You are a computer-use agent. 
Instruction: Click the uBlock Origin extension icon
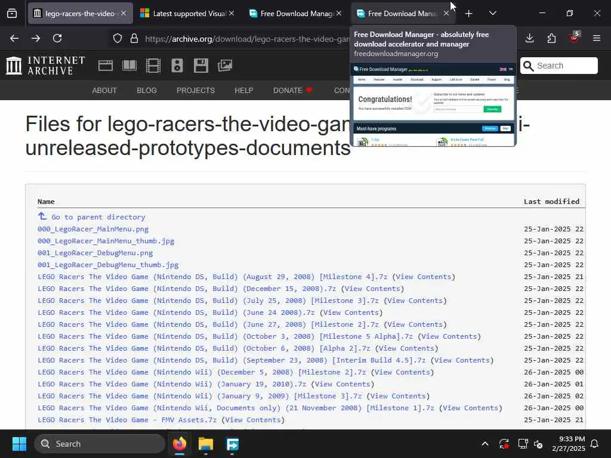[574, 38]
